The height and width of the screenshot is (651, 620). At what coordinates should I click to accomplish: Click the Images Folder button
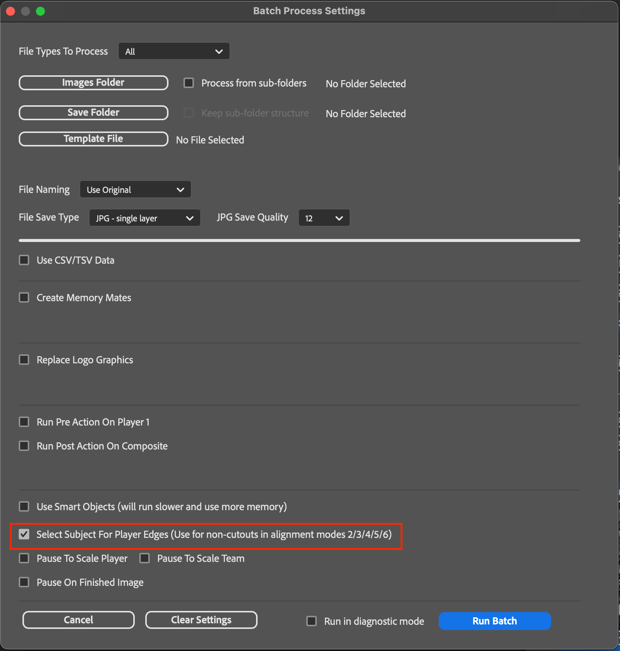pyautogui.click(x=93, y=83)
